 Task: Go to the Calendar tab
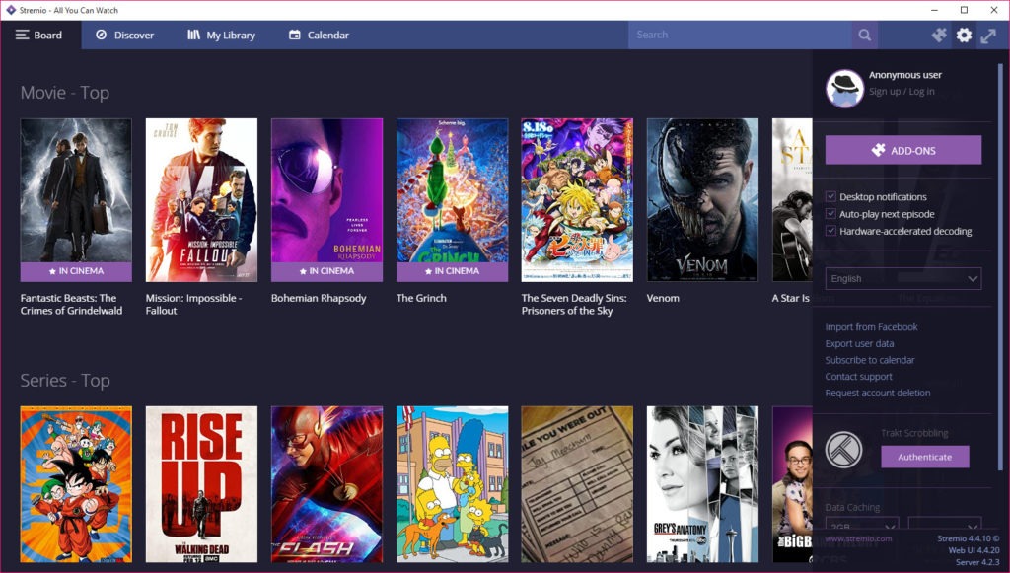(x=319, y=35)
